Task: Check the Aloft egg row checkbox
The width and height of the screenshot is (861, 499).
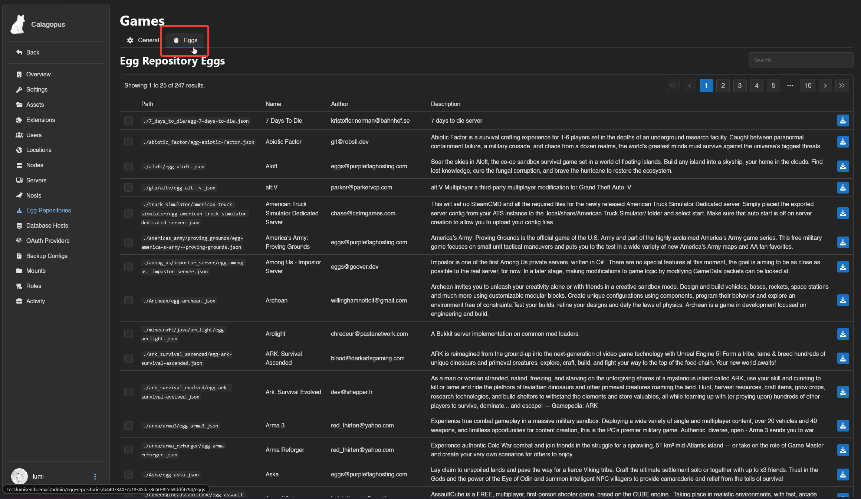Action: pos(128,166)
